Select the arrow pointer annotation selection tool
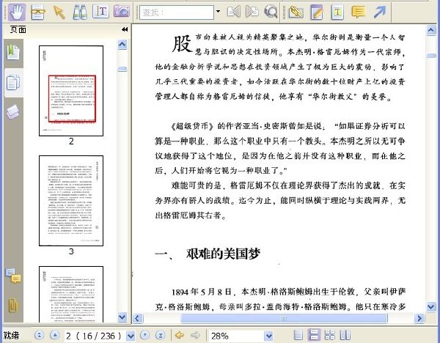The height and width of the screenshot is (343, 440). click(x=59, y=12)
